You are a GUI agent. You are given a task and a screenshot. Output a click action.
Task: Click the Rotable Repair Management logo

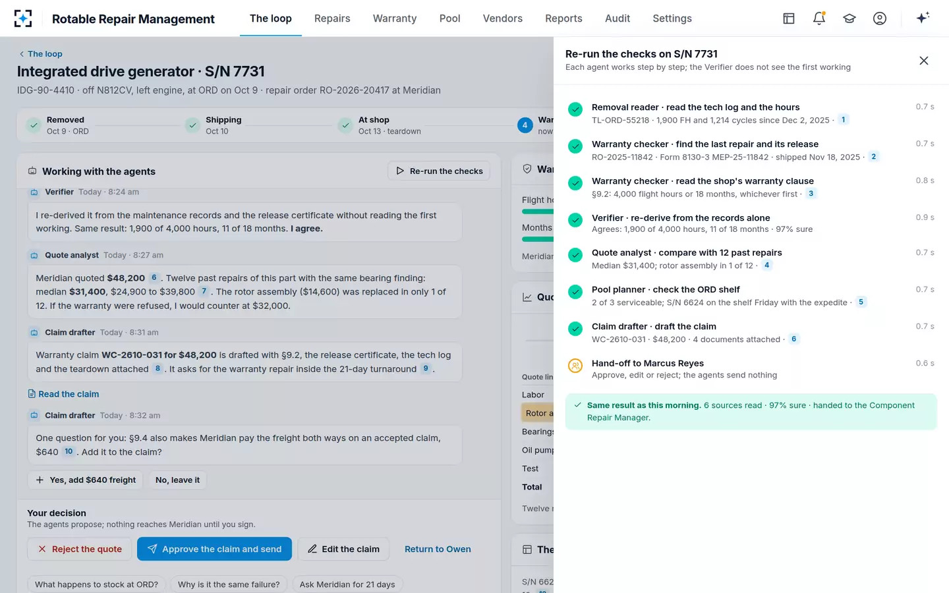click(x=23, y=18)
